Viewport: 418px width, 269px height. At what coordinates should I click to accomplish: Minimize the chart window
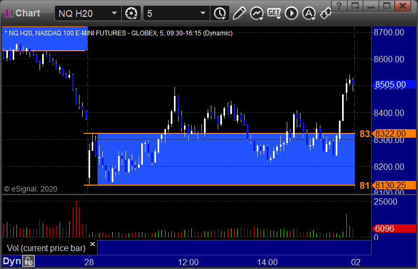point(371,6)
